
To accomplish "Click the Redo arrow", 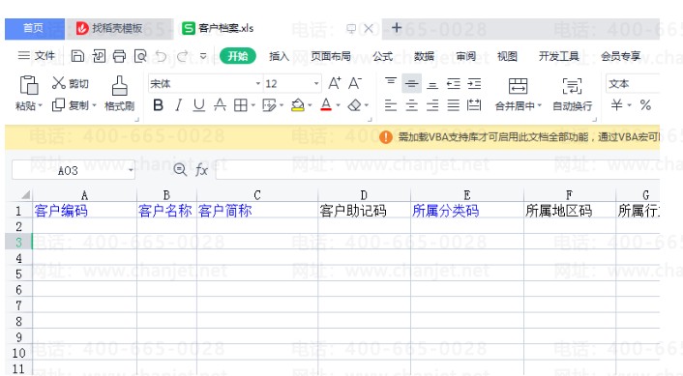I will click(x=183, y=56).
